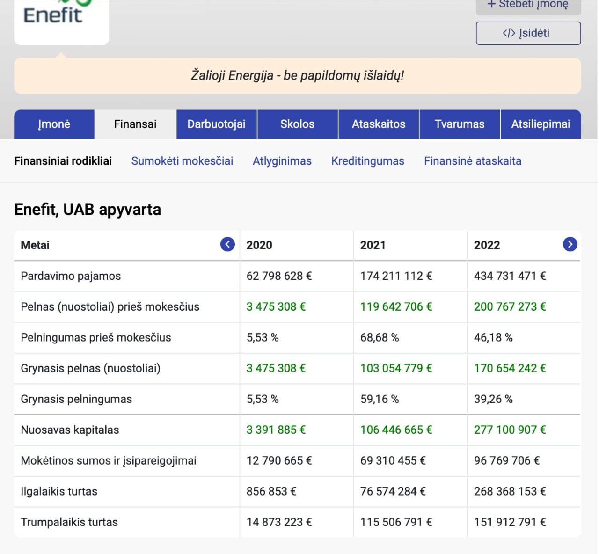This screenshot has width=599, height=554.
Task: Select the Finansai tab
Action: pyautogui.click(x=135, y=124)
